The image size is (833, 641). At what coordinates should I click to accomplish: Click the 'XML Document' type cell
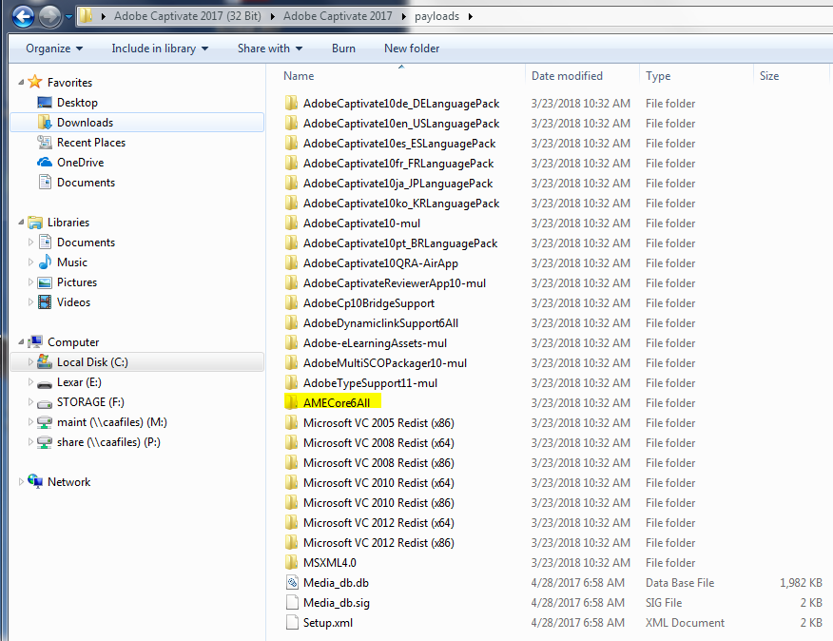point(685,622)
